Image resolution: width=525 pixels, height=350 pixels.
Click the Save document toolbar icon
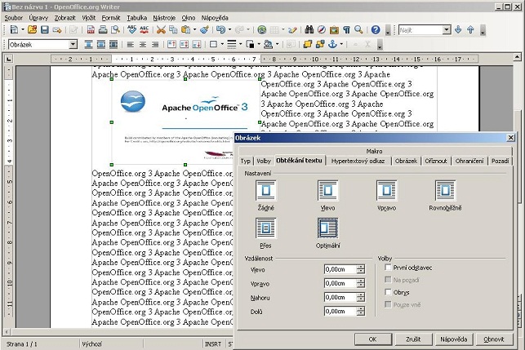pyautogui.click(x=44, y=30)
